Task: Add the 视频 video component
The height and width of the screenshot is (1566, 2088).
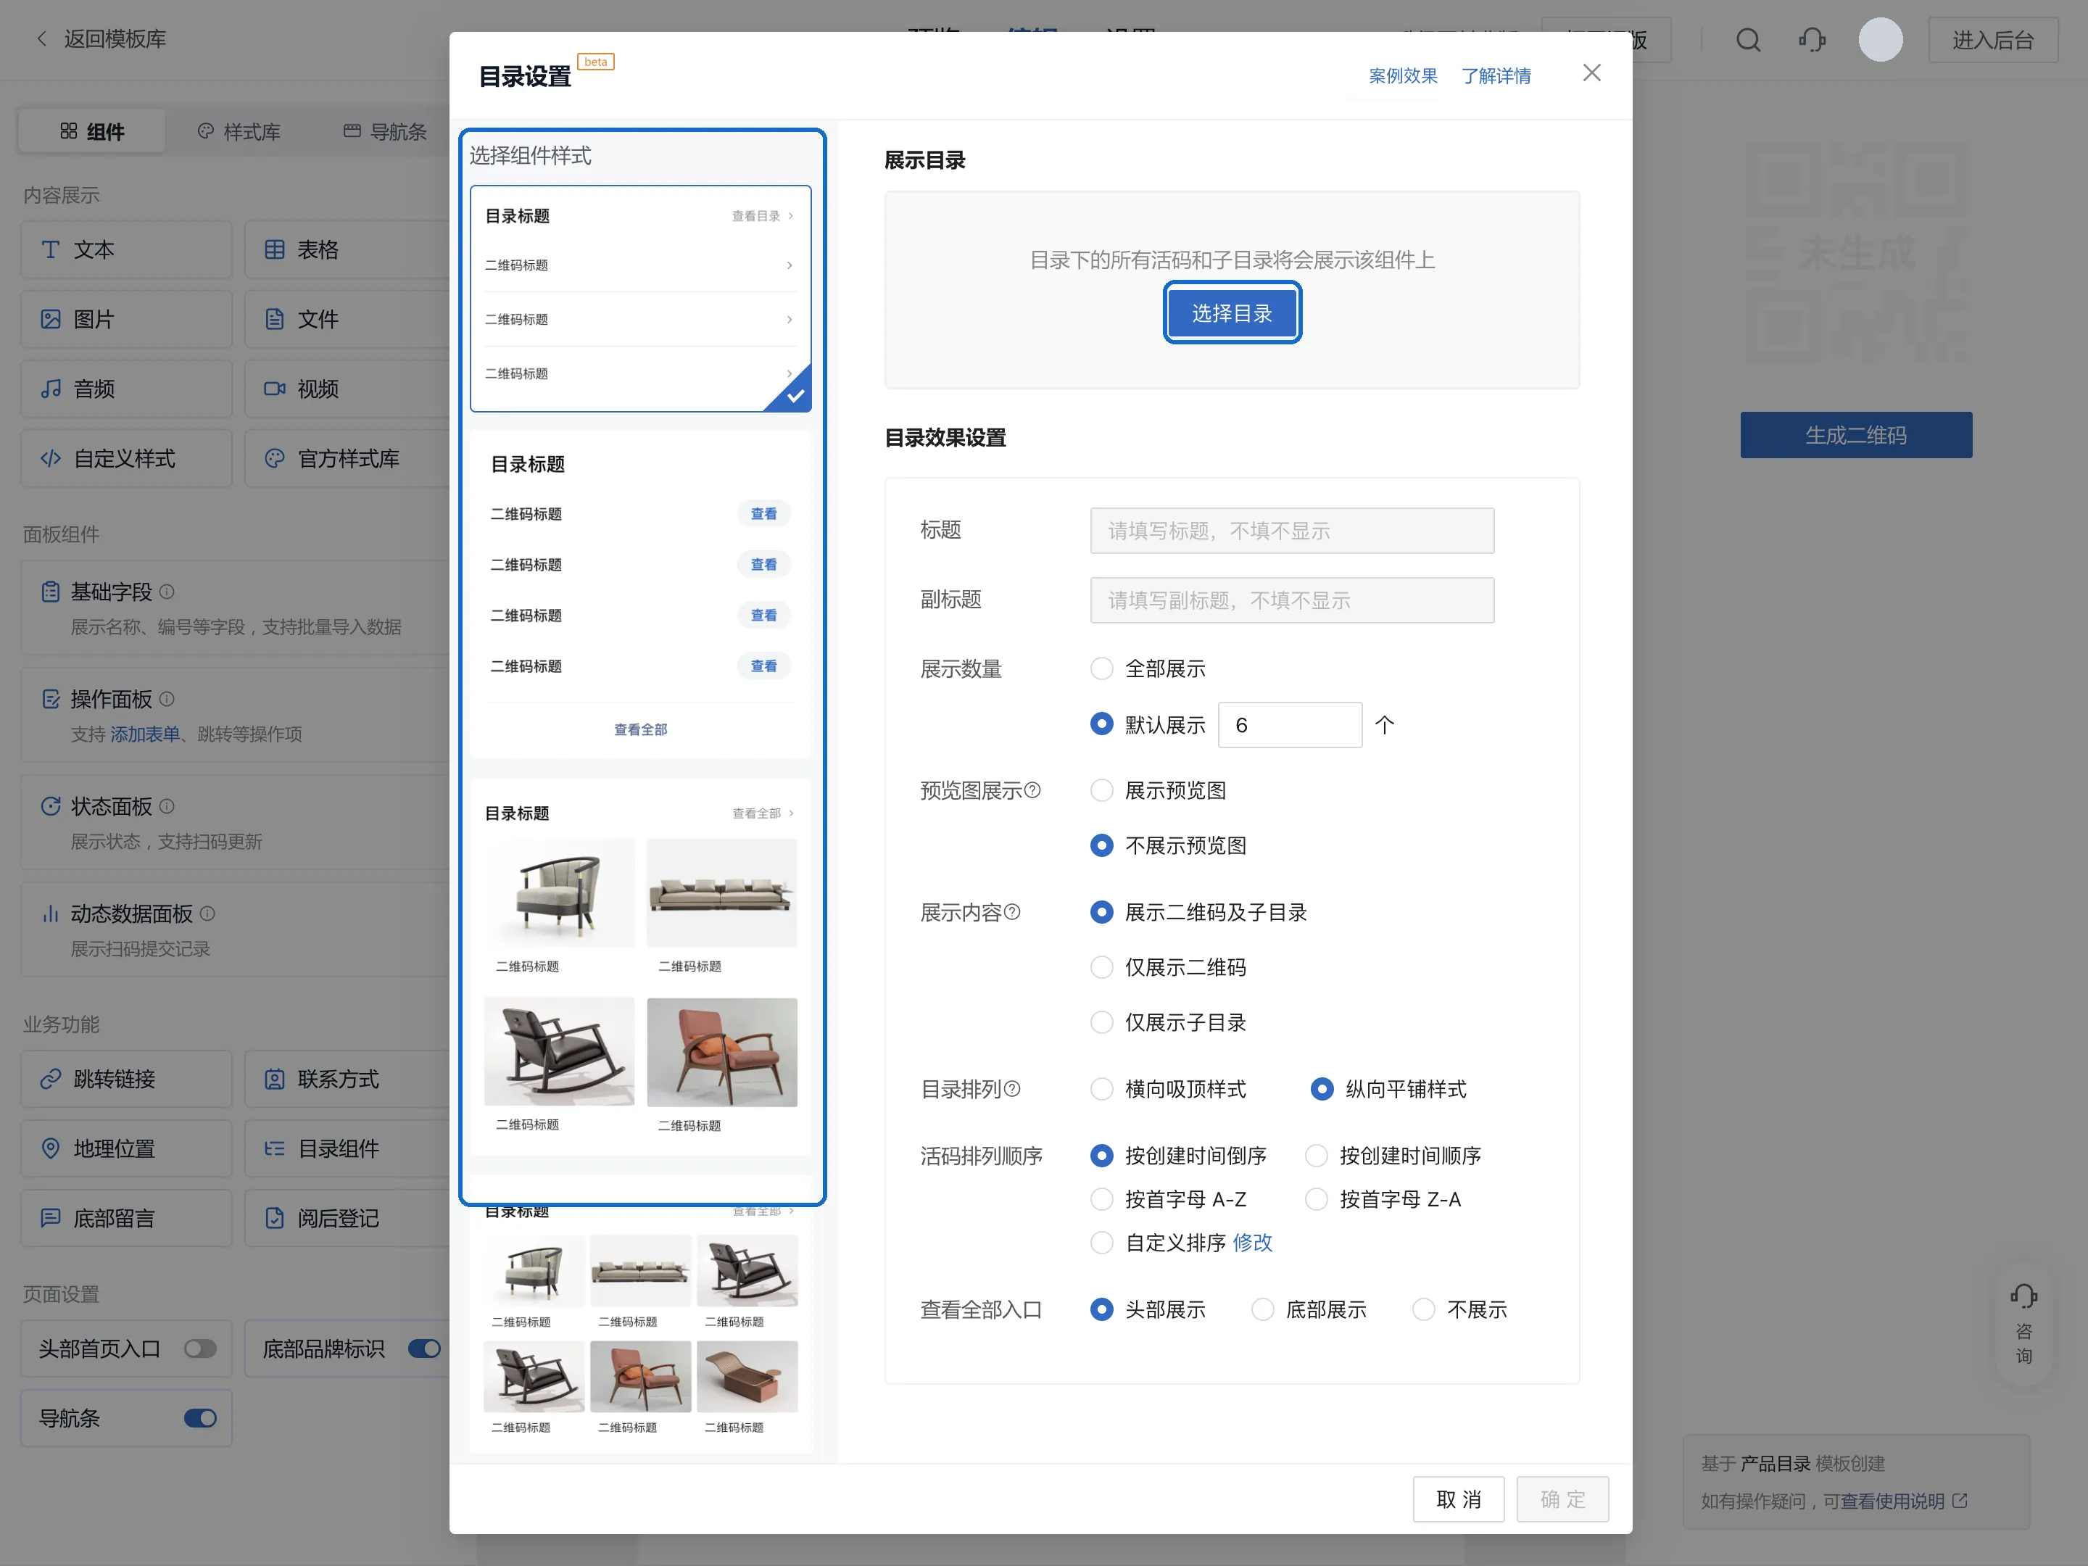Action: click(x=347, y=389)
